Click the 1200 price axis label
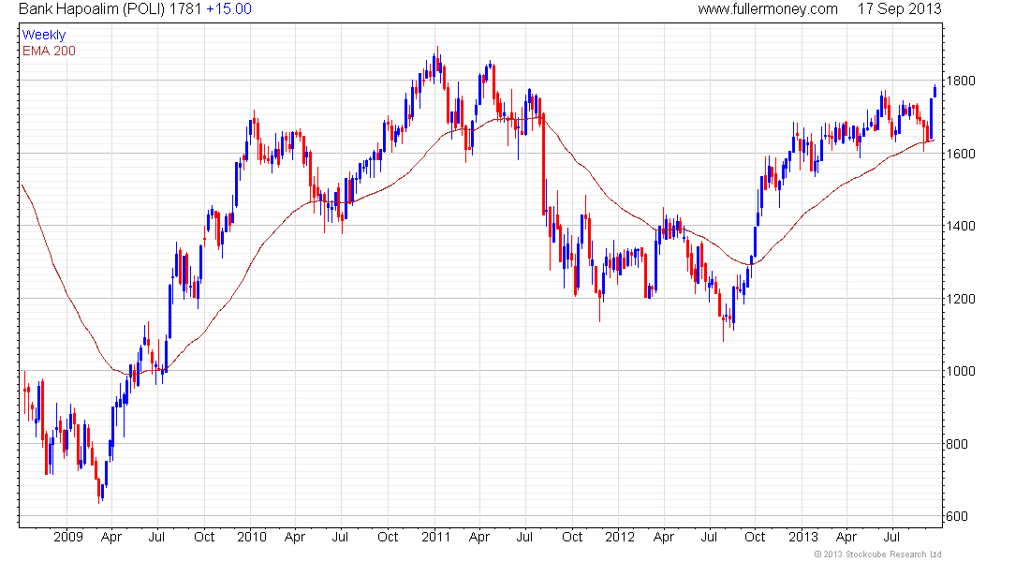The height and width of the screenshot is (562, 1030). [961, 299]
